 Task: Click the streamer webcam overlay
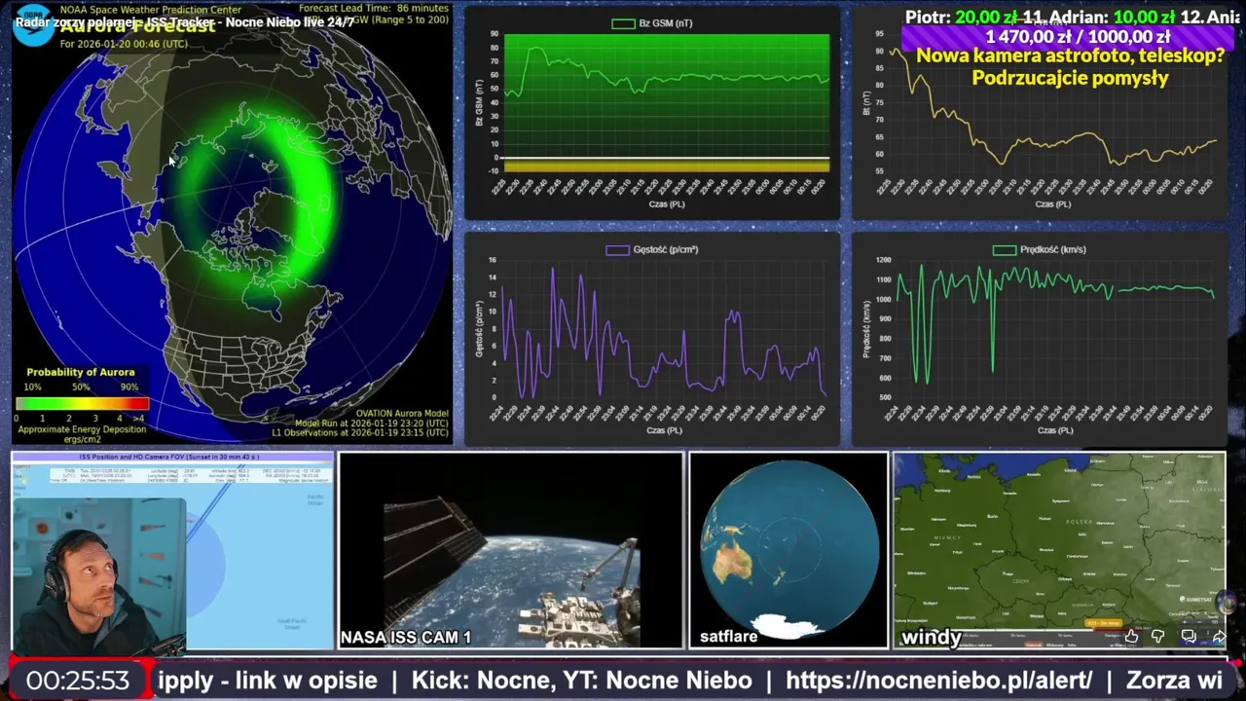click(97, 574)
